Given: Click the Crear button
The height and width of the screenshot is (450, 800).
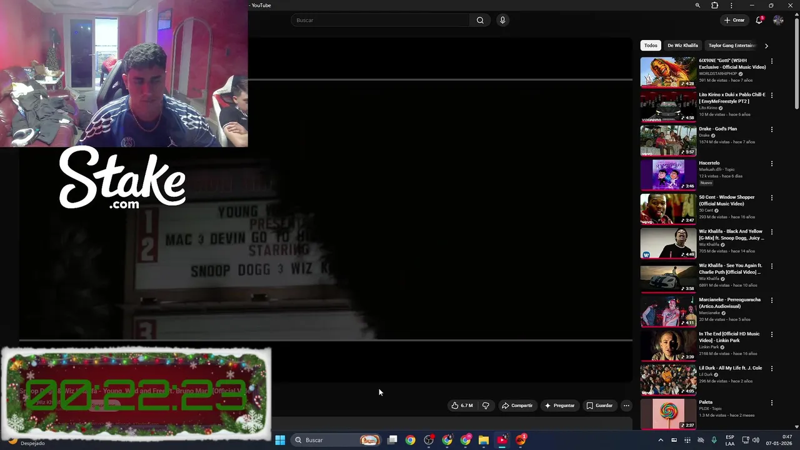Looking at the screenshot, I should tap(734, 20).
